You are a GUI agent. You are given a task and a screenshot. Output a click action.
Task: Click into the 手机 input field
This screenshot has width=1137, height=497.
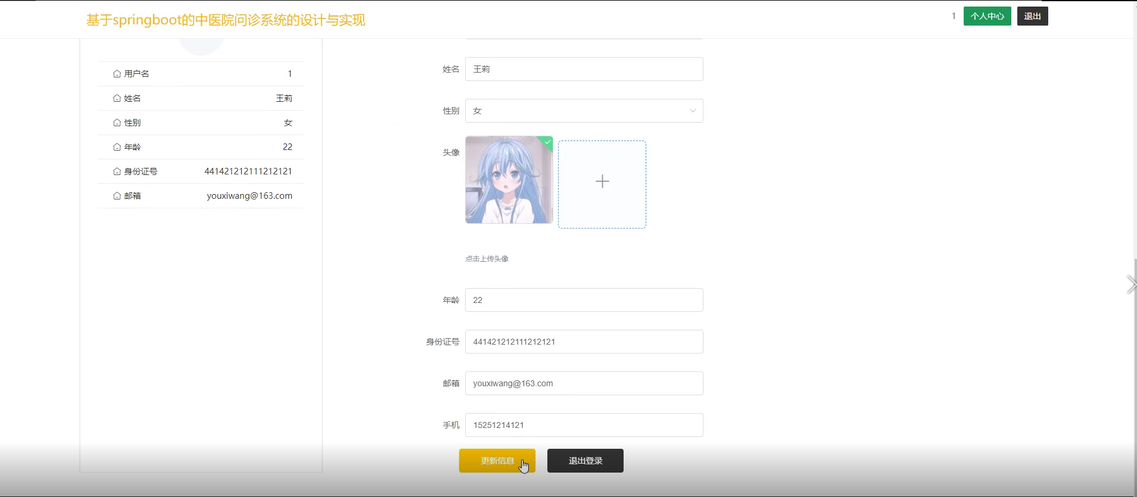click(x=584, y=425)
